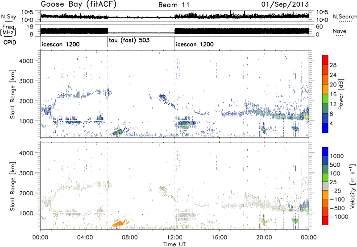Click the 'Goose Bay (fitACF)' title
The height and width of the screenshot is (247, 357).
[x=79, y=4]
